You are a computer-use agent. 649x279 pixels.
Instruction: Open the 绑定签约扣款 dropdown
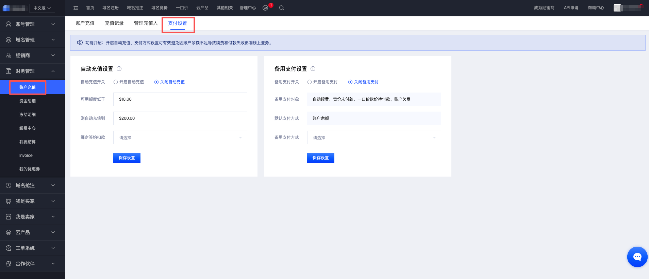(180, 137)
